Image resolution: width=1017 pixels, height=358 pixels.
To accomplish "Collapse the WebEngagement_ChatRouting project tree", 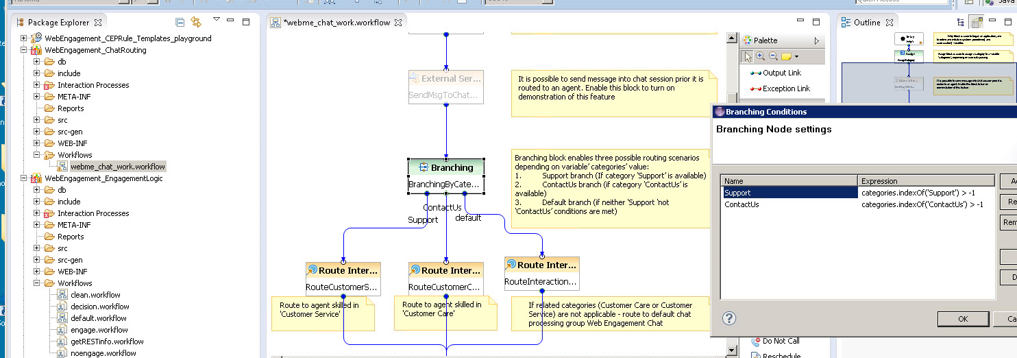I will click(x=24, y=50).
